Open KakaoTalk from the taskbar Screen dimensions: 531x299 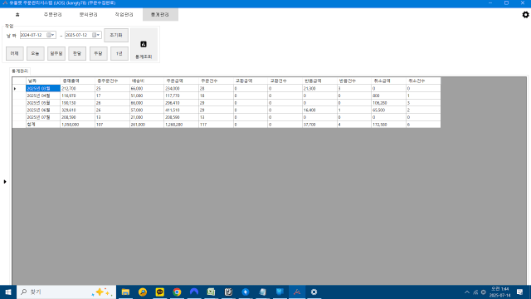pyautogui.click(x=159, y=292)
